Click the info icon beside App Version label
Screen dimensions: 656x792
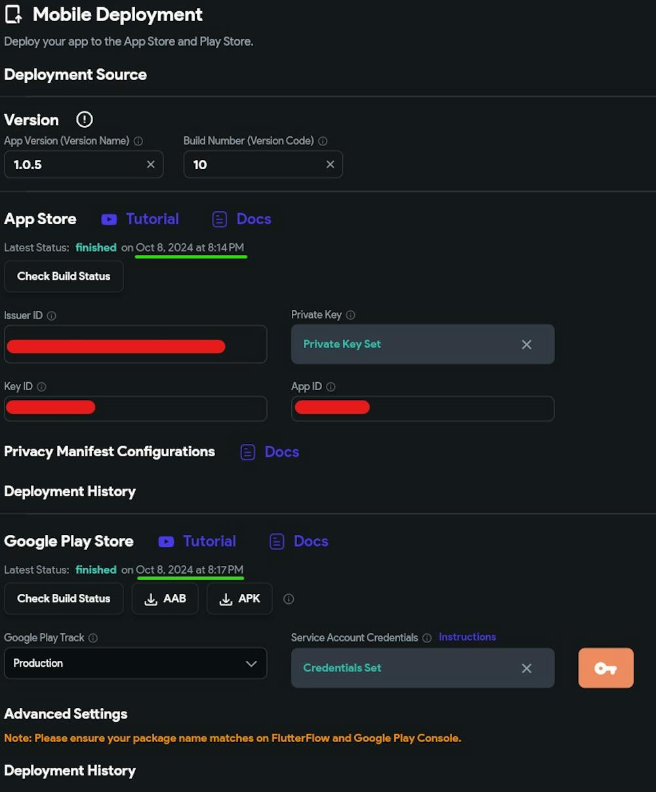tap(138, 141)
